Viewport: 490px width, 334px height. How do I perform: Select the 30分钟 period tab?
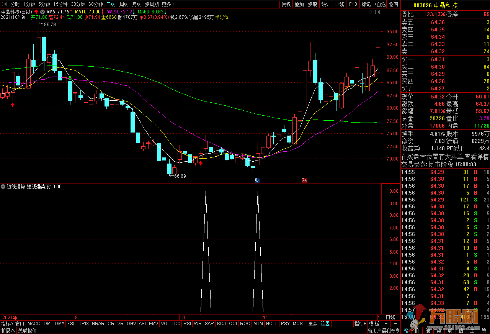point(78,4)
